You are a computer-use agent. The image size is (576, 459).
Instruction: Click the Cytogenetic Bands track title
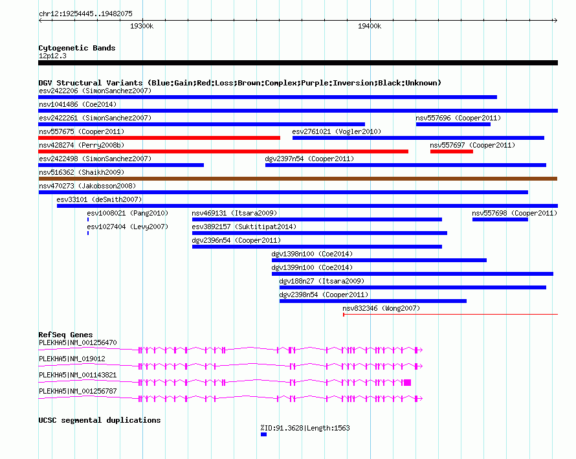pyautogui.click(x=77, y=48)
